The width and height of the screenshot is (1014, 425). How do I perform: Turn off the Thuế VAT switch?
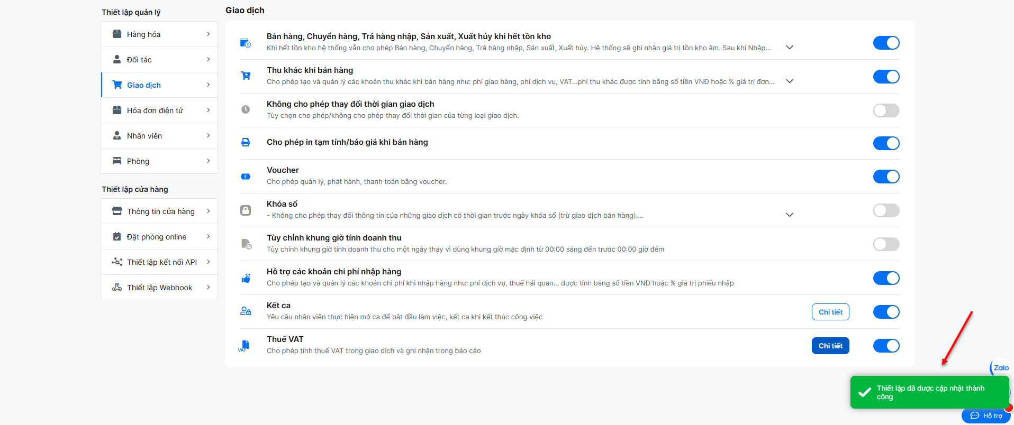[886, 346]
